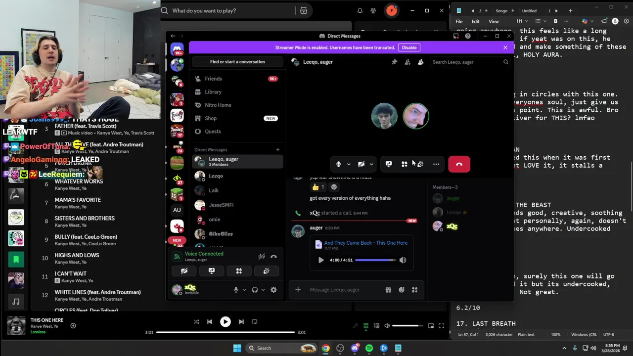Open apps launcher in message bar
633x356 pixels.
pos(415,290)
